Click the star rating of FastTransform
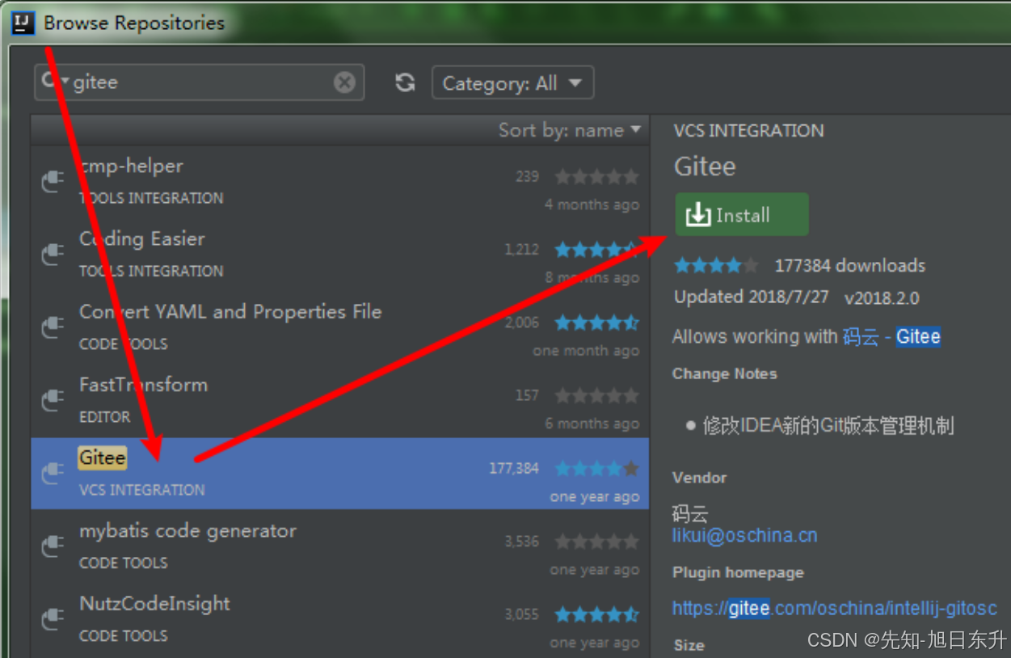The width and height of the screenshot is (1011, 658). (596, 395)
